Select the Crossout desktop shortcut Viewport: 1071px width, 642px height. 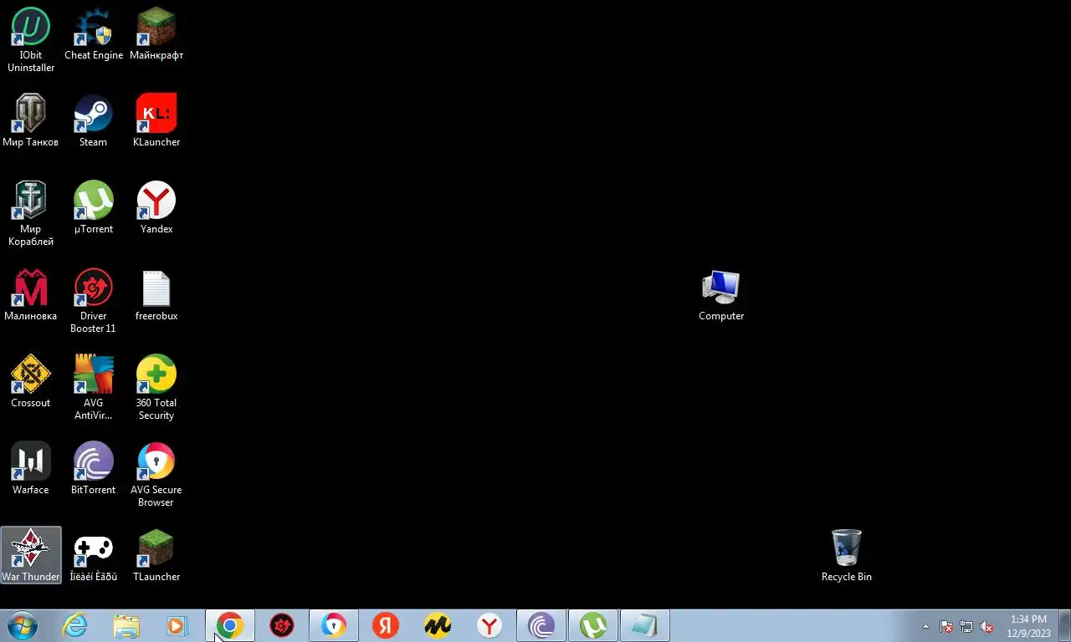[x=31, y=381]
